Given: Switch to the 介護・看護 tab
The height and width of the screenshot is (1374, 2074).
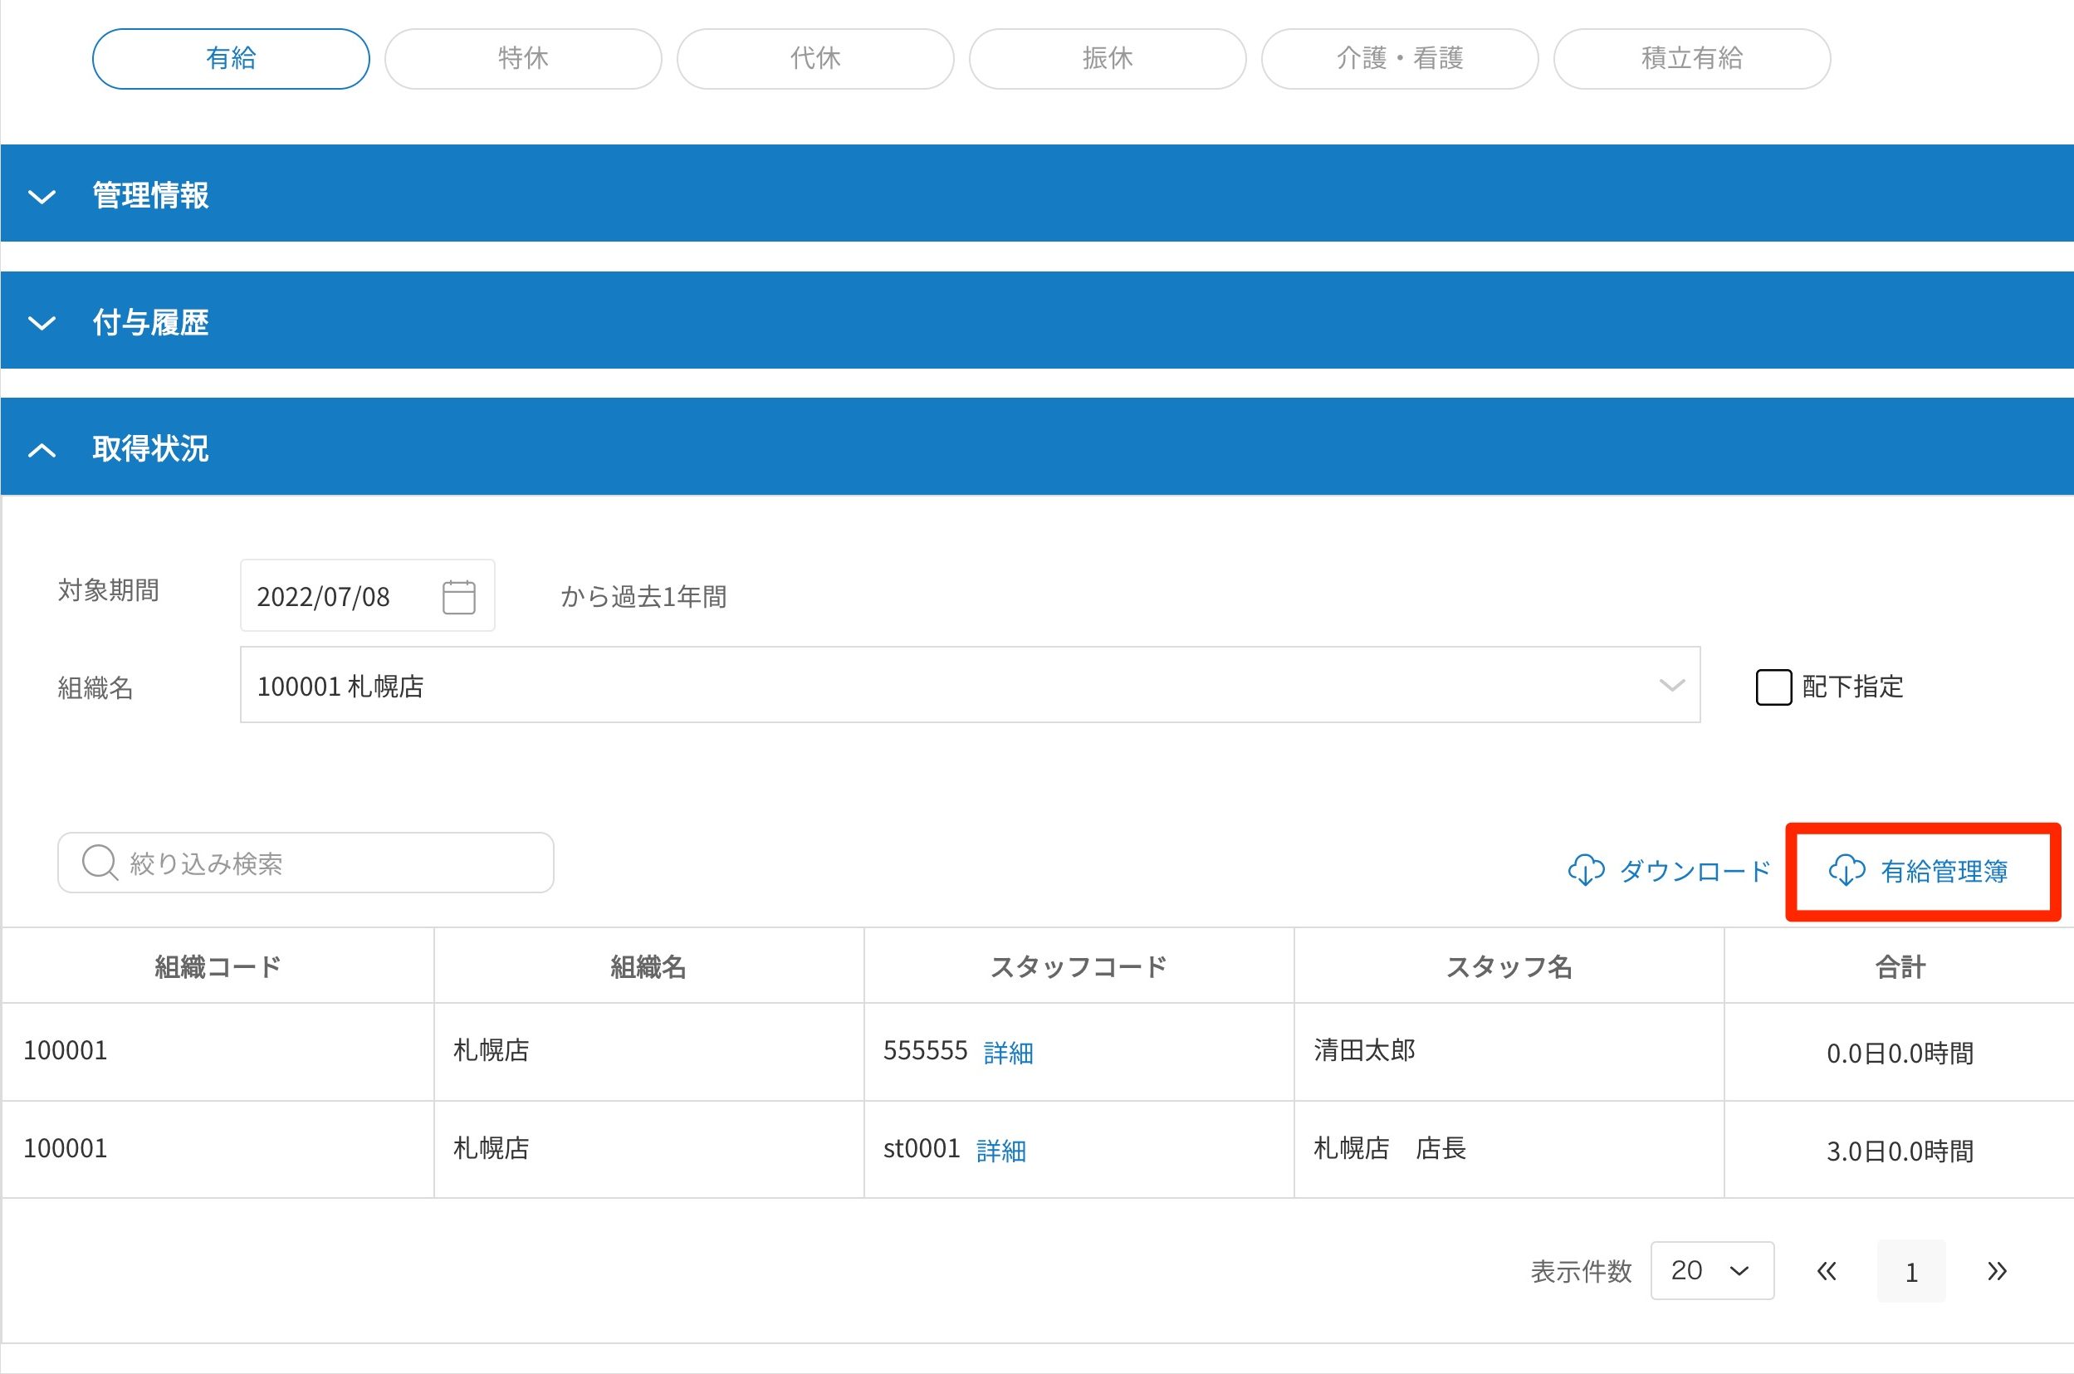Looking at the screenshot, I should 1399,59.
